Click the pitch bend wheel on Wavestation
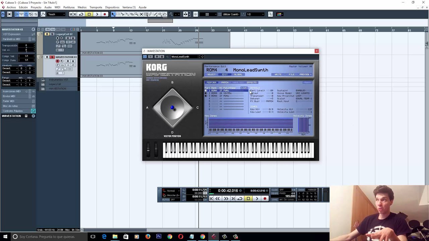 [148, 150]
